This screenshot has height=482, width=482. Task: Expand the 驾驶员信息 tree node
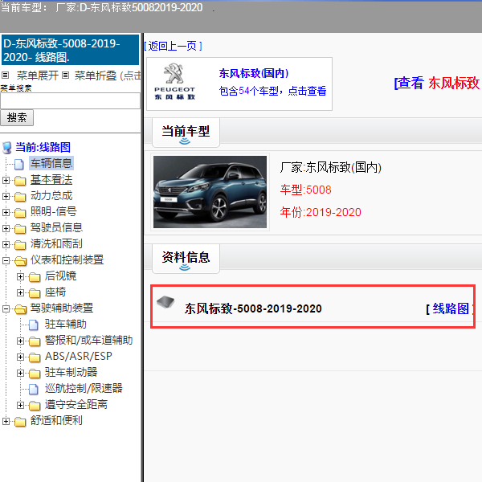6,228
